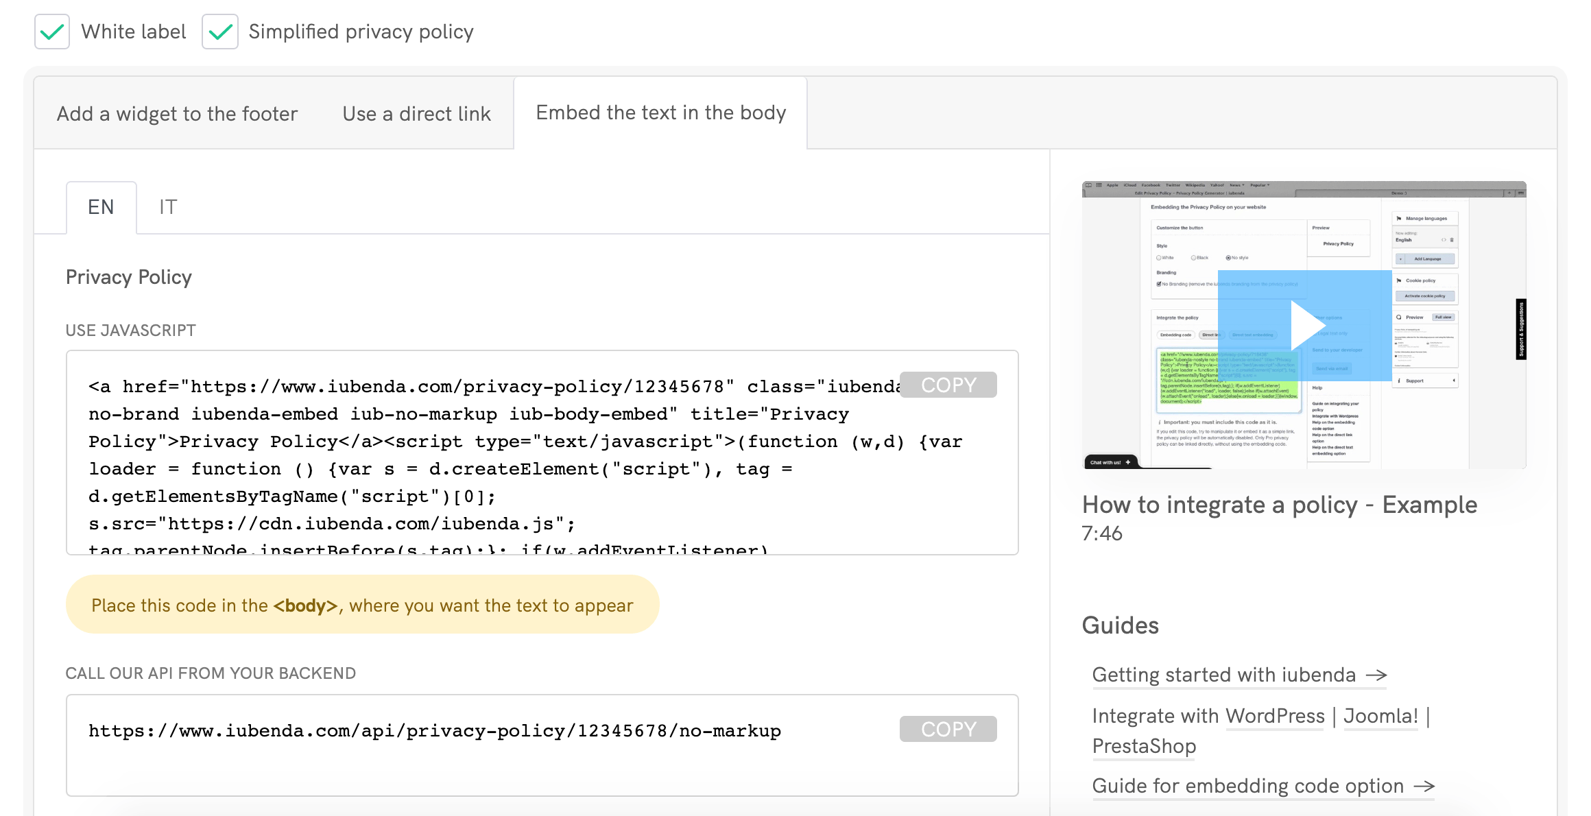1591x816 pixels.
Task: Switch to the "Add a widget to the footer" tab
Action: pos(177,113)
